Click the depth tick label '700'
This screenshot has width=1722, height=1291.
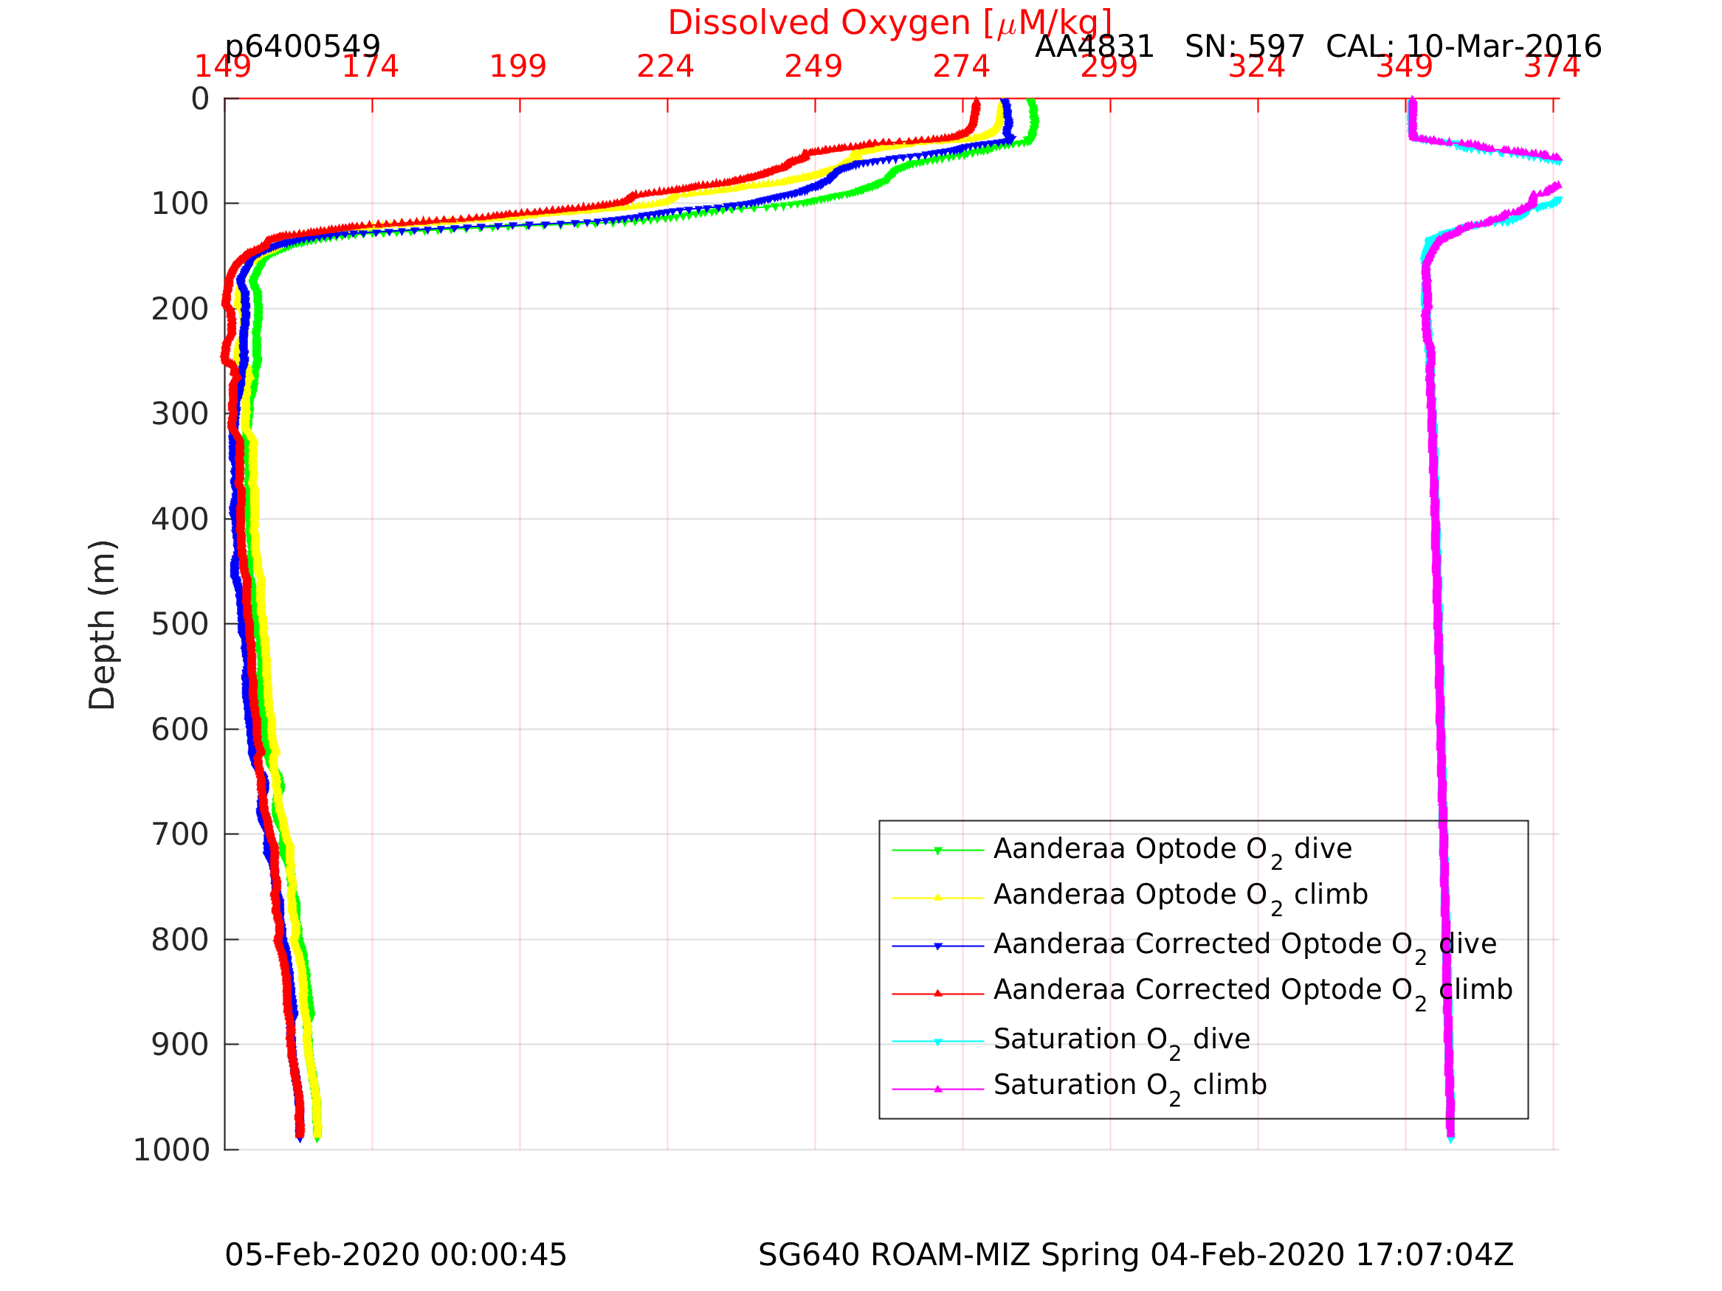180,835
